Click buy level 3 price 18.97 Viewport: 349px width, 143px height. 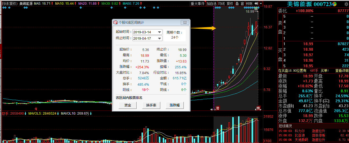point(308,55)
